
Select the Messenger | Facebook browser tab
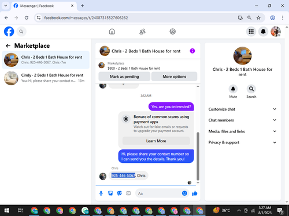(x=44, y=6)
